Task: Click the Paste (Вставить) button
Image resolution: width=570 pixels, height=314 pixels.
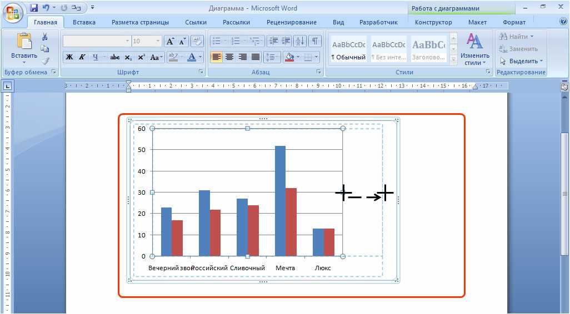Action: click(x=24, y=48)
